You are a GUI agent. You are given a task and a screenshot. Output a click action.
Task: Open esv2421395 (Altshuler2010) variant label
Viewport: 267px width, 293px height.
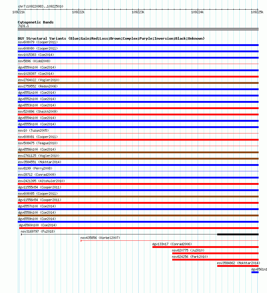[41, 181]
